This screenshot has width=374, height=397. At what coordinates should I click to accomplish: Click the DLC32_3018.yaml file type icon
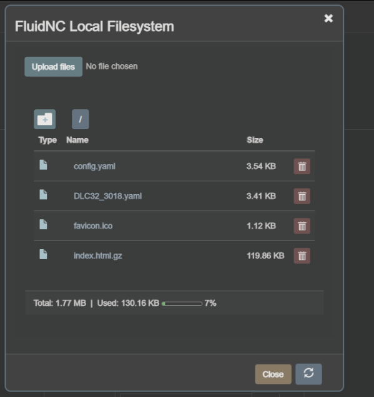pyautogui.click(x=43, y=195)
